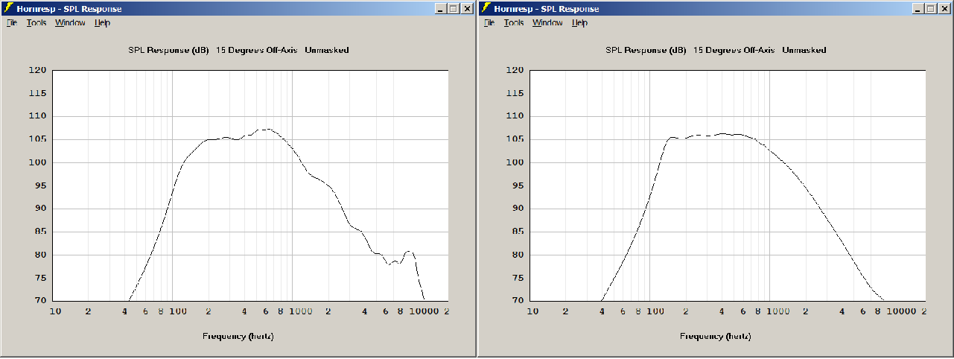Screen dimensions: 954x359
Task: Open Tools menu in right Hornresp window
Action: point(514,23)
